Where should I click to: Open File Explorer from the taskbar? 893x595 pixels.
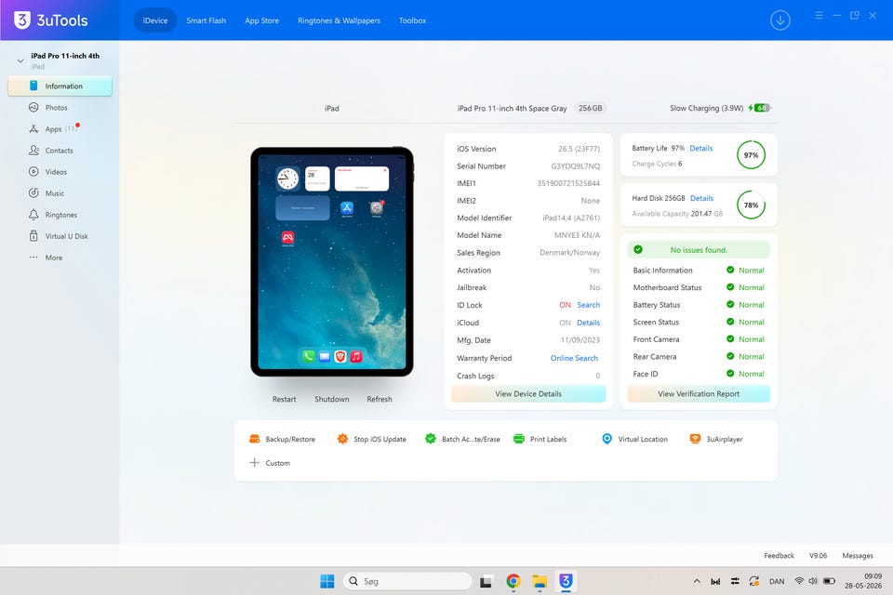coord(540,581)
